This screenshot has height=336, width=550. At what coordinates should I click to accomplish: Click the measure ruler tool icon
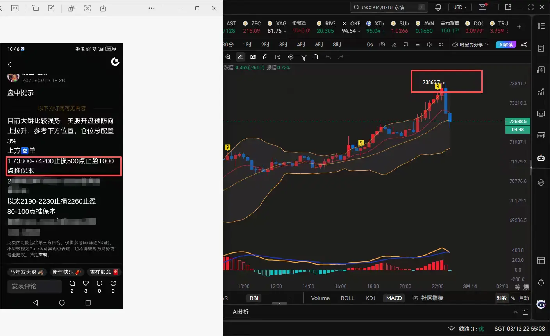(x=253, y=57)
